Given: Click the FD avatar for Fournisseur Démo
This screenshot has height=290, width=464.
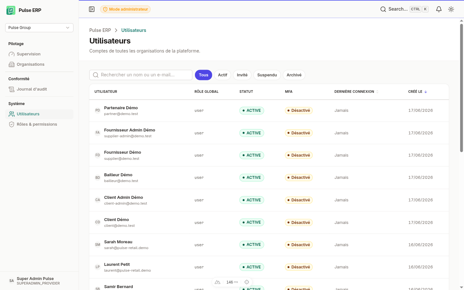Looking at the screenshot, I should tap(98, 155).
